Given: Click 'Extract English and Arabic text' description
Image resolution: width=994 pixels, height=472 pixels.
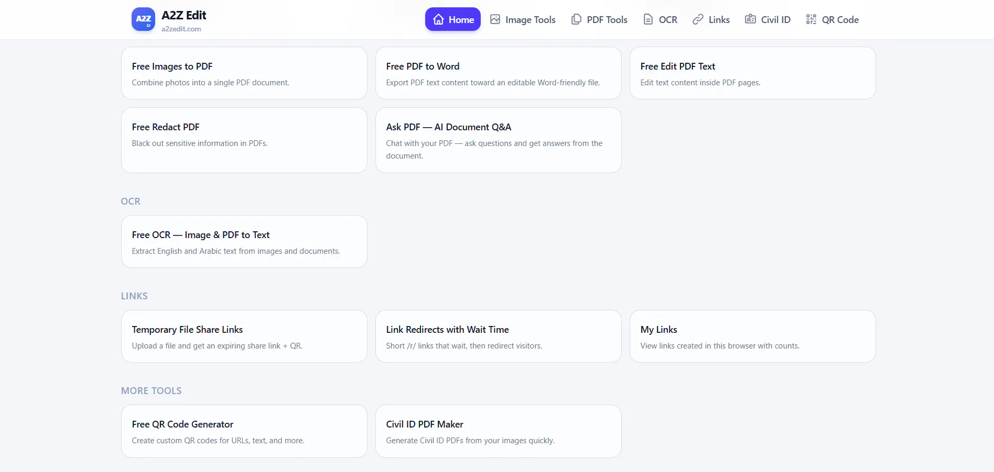Looking at the screenshot, I should [x=236, y=251].
